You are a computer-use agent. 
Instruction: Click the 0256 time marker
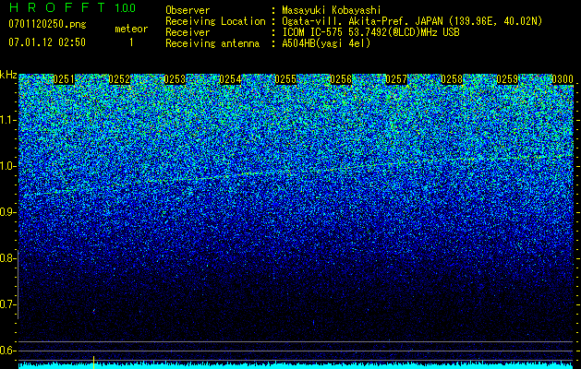(x=341, y=79)
